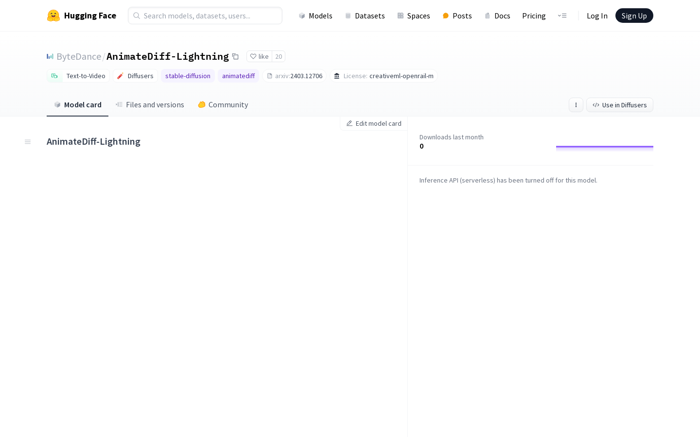Open the AnimateDiff-Lightning repository title link

point(168,56)
